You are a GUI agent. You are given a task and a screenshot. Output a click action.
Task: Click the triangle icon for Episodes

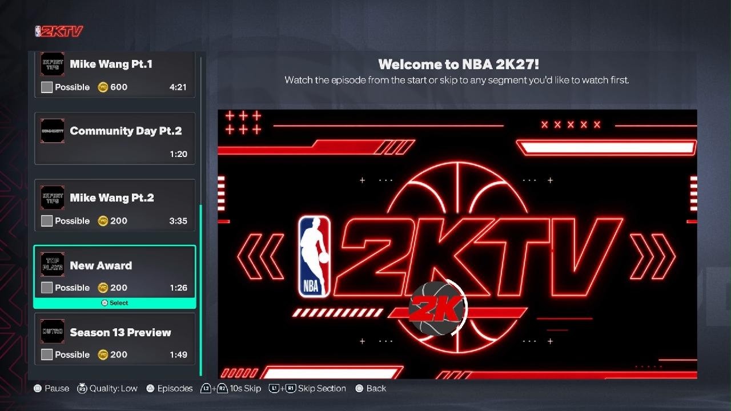coord(150,388)
